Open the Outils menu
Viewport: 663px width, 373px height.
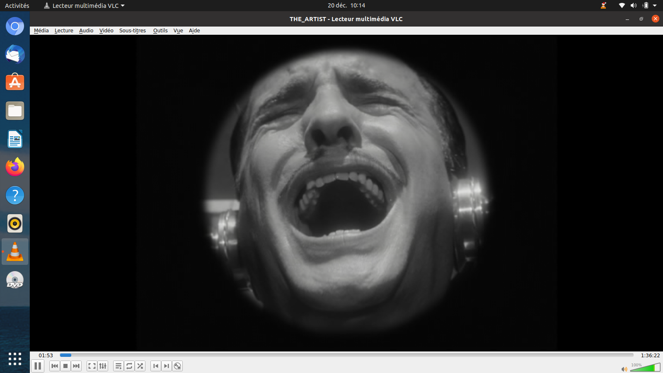[160, 31]
